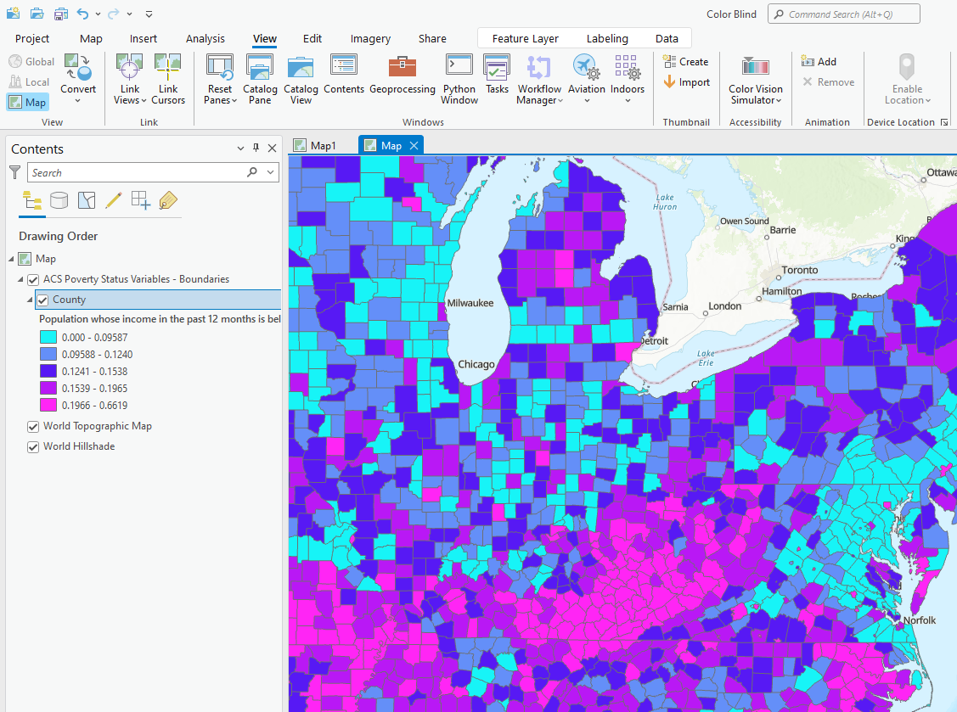Select the cyan 0.000 - 0.09587 symbol swatch
The width and height of the screenshot is (957, 712).
coord(48,337)
